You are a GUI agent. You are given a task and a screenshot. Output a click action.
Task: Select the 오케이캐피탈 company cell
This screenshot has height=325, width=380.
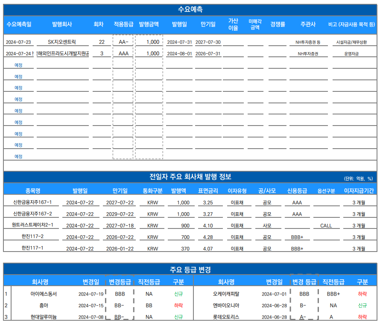coord(226,294)
